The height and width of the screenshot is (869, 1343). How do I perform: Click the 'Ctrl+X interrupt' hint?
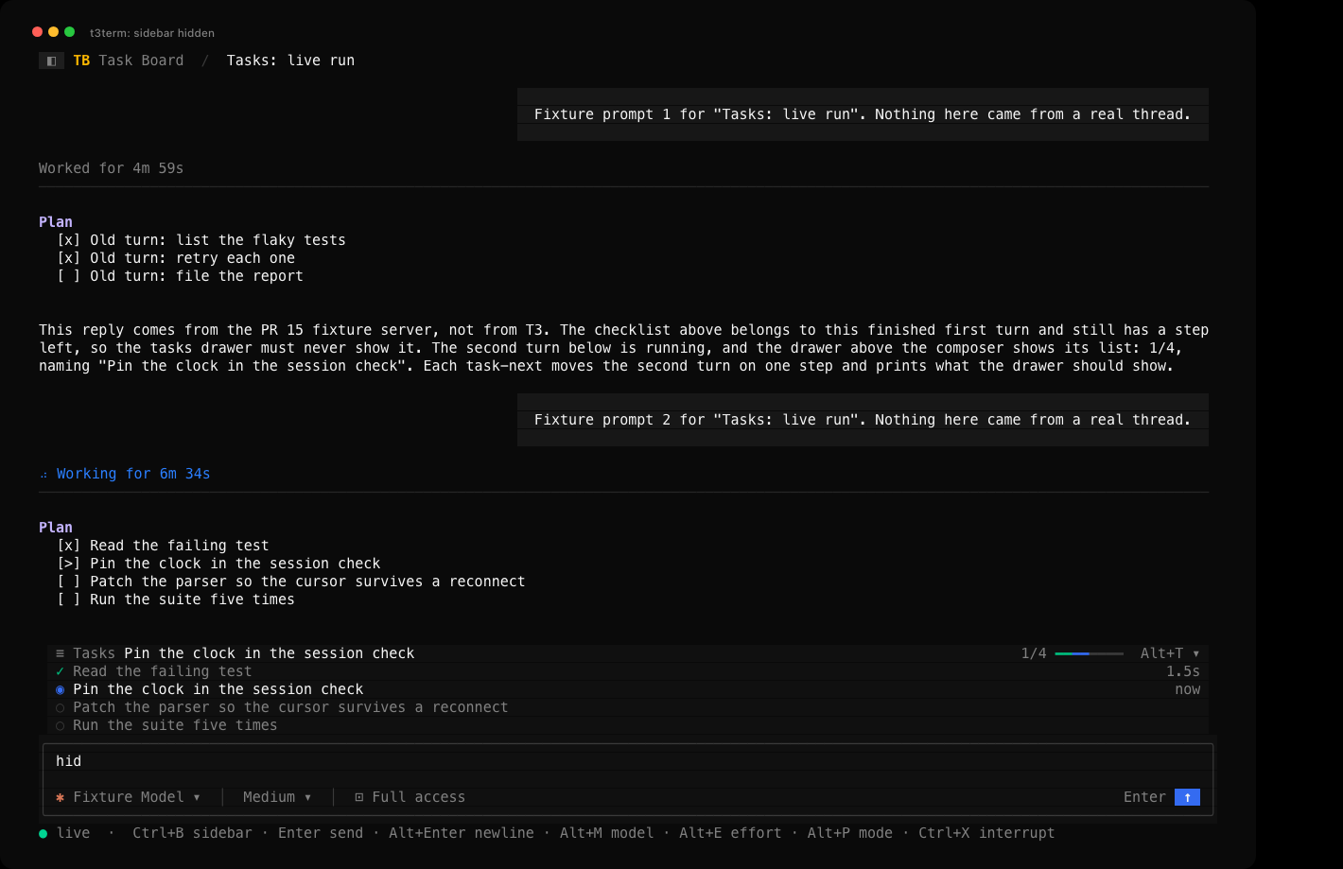click(x=986, y=833)
